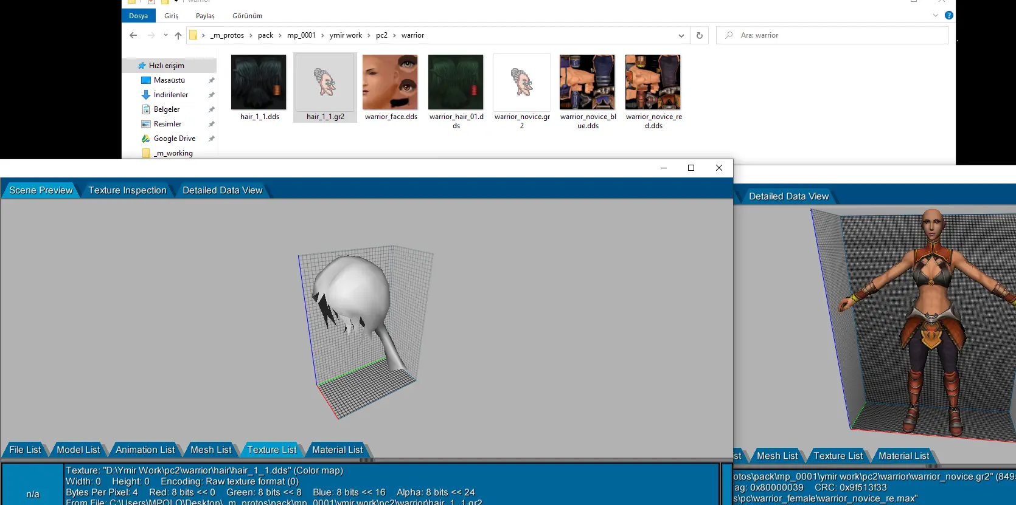Select warrior_novice.gr2 file icon
Image resolution: width=1016 pixels, height=505 pixels.
[x=521, y=82]
